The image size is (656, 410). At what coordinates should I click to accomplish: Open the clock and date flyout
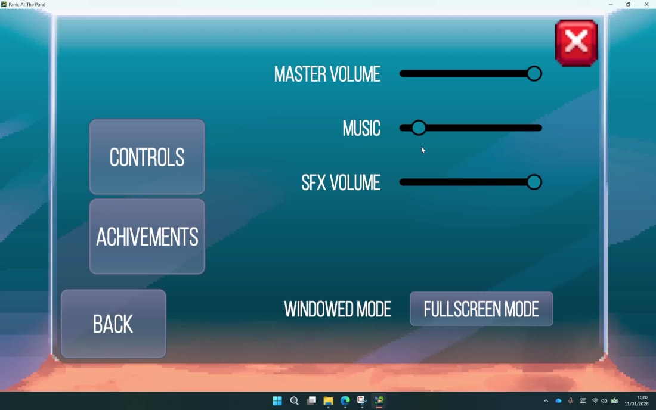(x=637, y=401)
